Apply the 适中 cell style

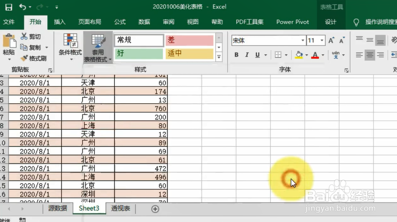pyautogui.click(x=189, y=54)
